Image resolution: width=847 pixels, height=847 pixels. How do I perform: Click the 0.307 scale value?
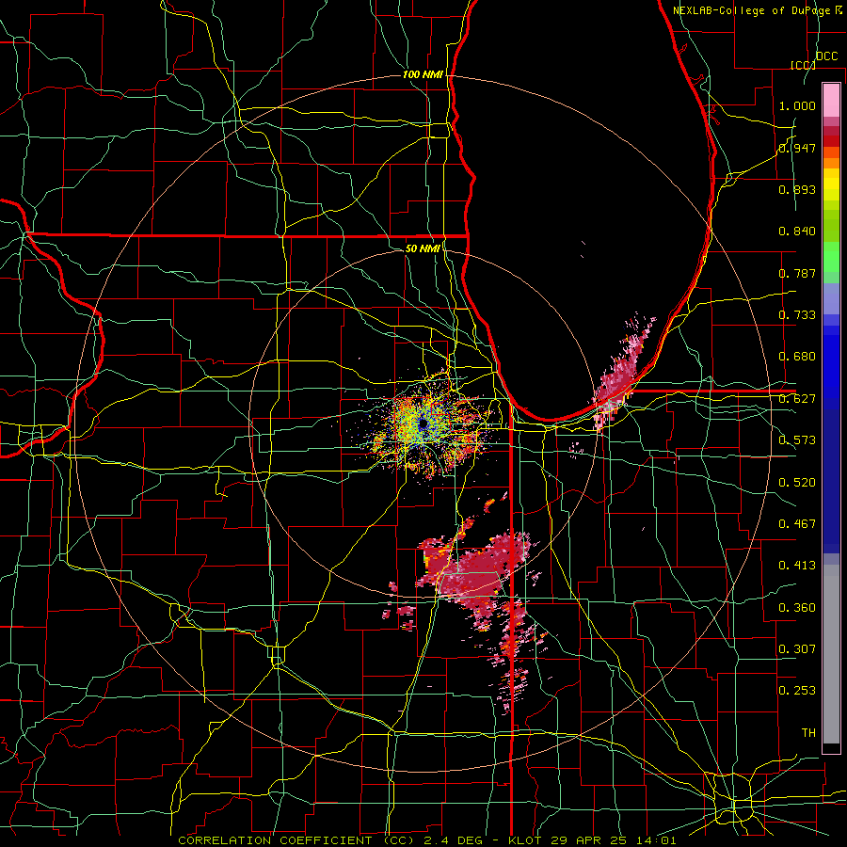(797, 648)
